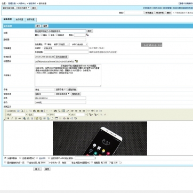Apply Italic in editor toolbar
The height and width of the screenshot is (193, 193).
12,118
